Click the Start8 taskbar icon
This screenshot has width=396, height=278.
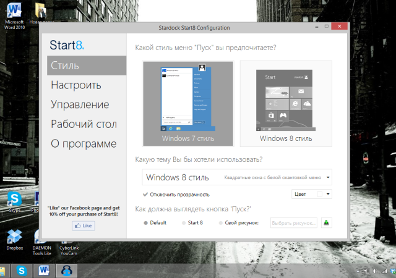(67, 271)
